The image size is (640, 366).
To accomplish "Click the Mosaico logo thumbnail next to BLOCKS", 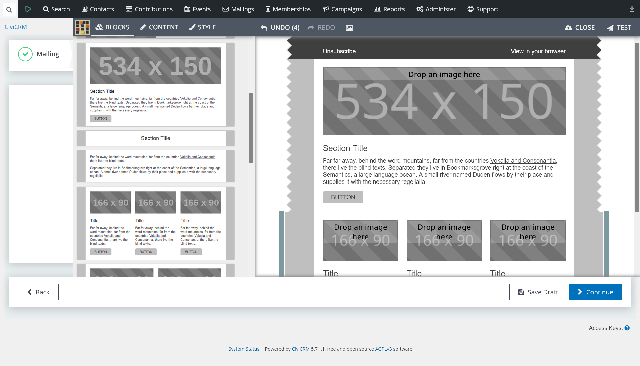I will click(x=82, y=28).
